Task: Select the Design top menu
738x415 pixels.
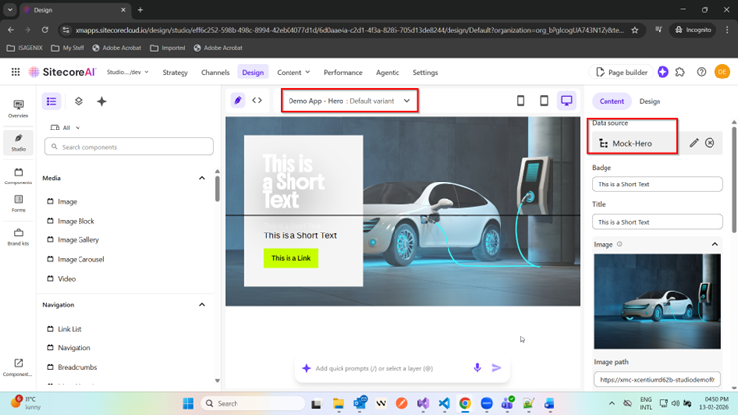Action: click(x=253, y=72)
